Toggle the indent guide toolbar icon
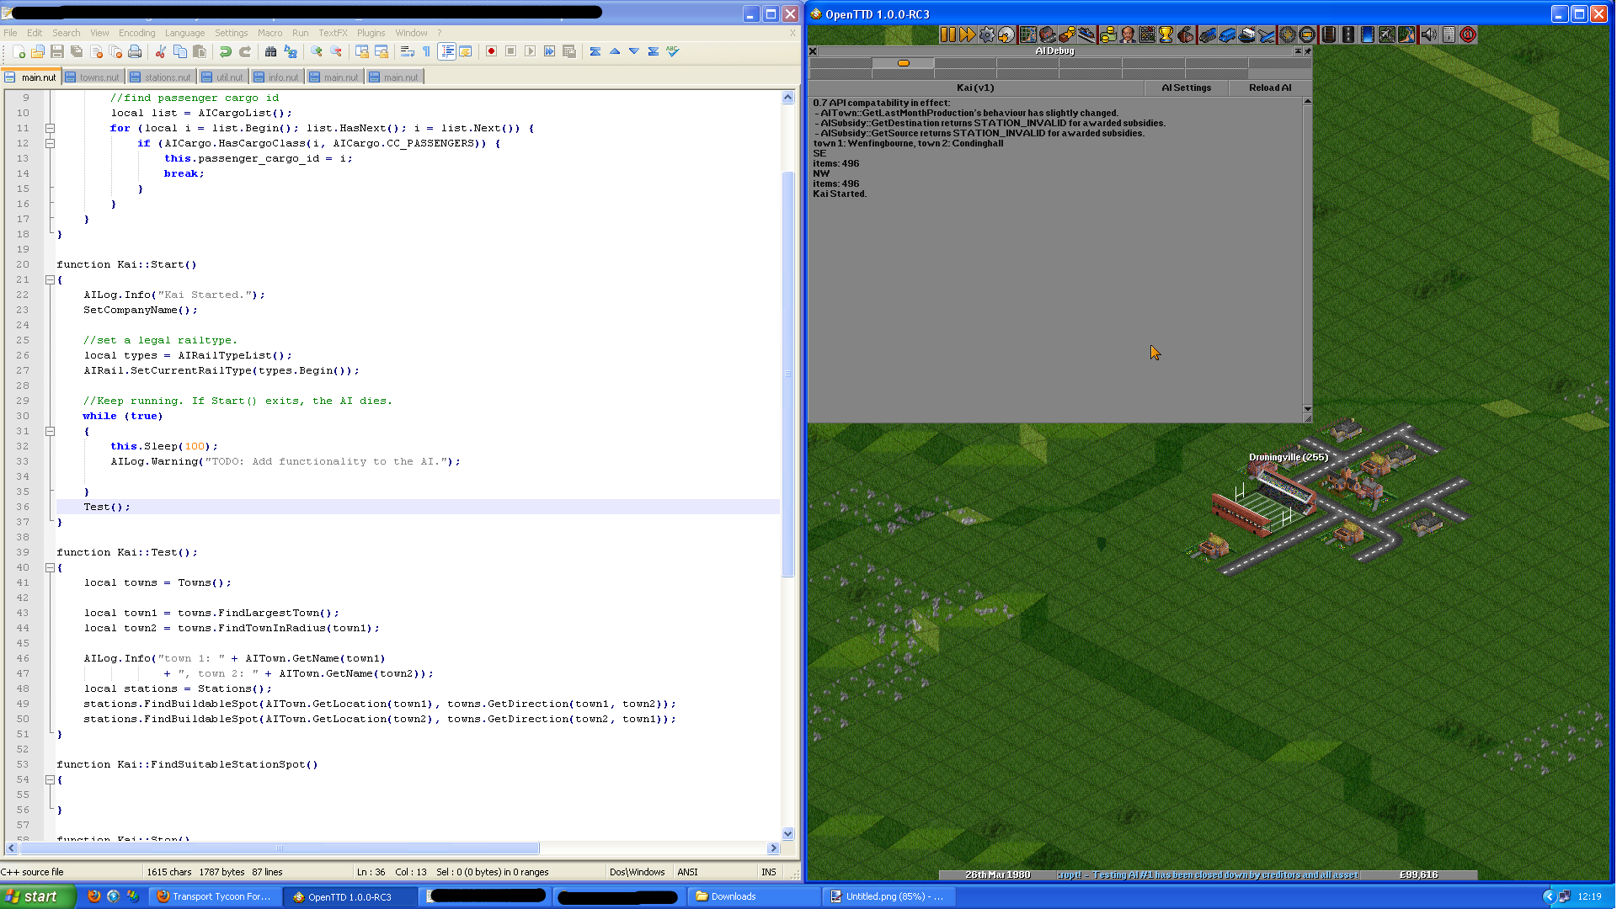Viewport: 1617px width, 909px height. (x=446, y=51)
